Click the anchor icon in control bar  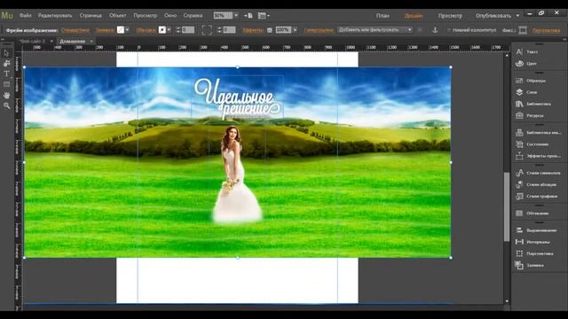click(435, 30)
